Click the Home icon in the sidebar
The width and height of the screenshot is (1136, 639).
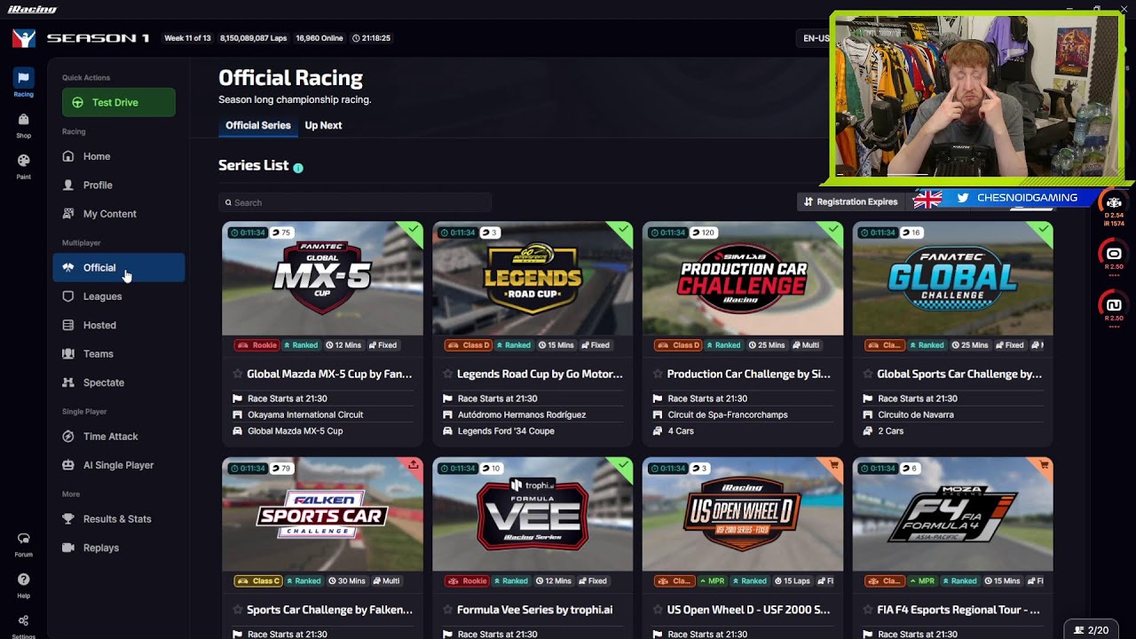tap(68, 156)
